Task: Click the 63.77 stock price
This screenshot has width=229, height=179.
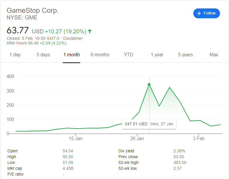Action: pos(18,30)
